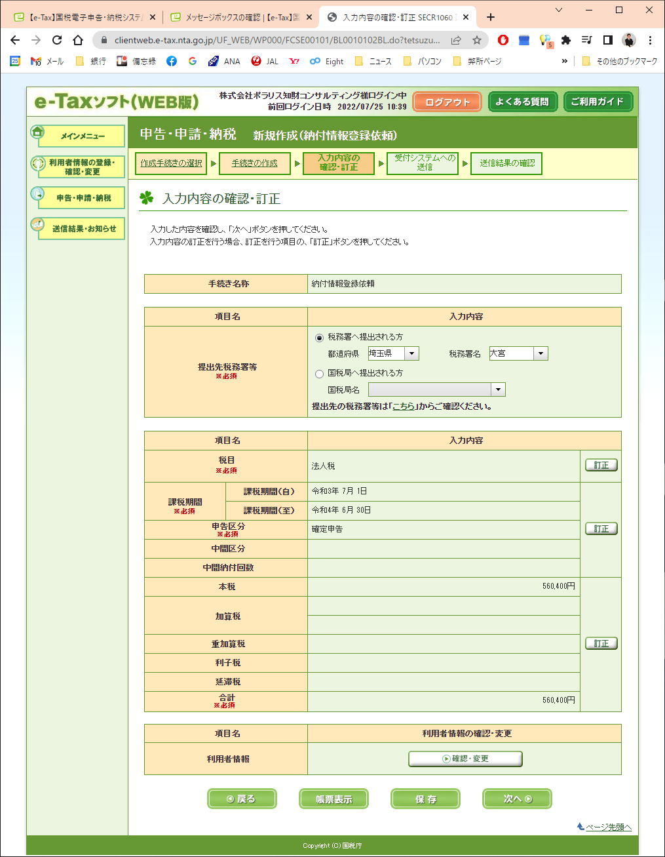
Task: Open the こちら tax office link
Action: point(404,407)
